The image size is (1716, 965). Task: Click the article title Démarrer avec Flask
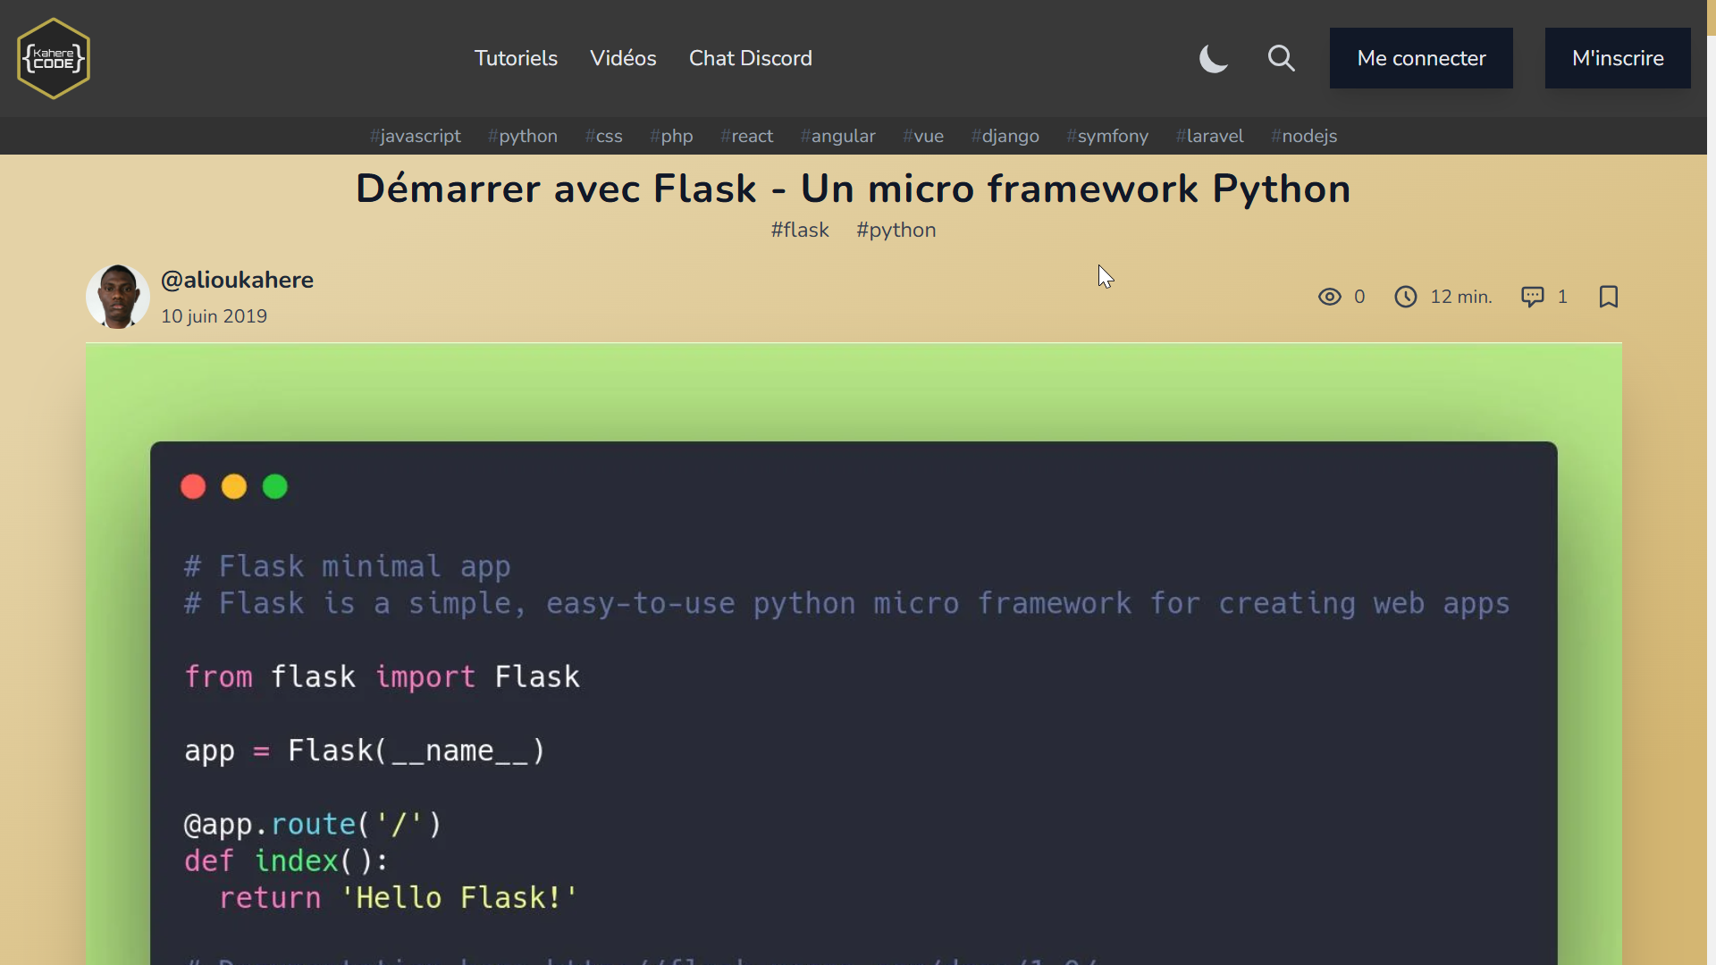click(x=854, y=189)
